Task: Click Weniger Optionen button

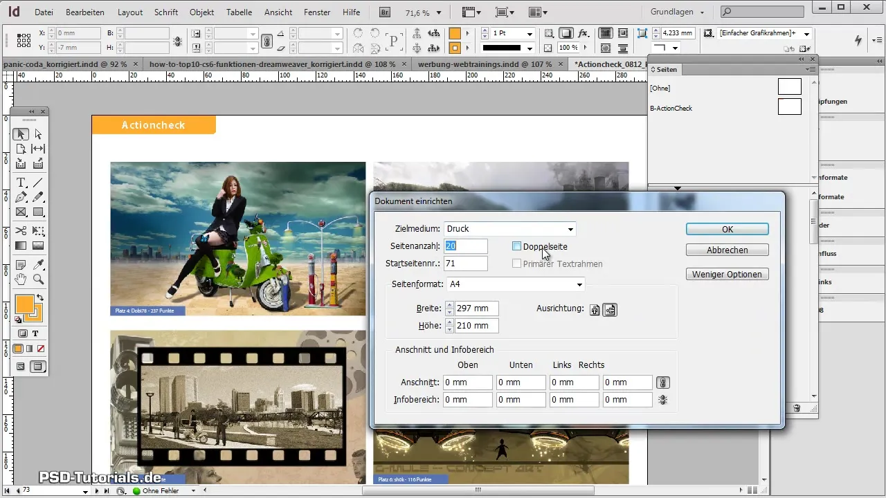Action: (727, 274)
